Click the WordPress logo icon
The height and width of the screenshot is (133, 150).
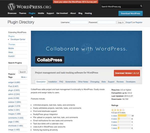click(x=11, y=6)
